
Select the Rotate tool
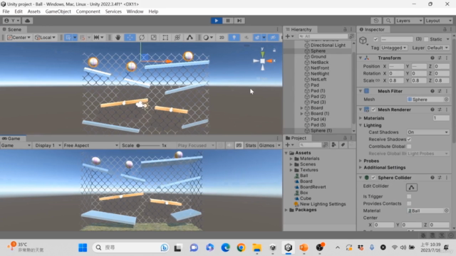(x=142, y=38)
